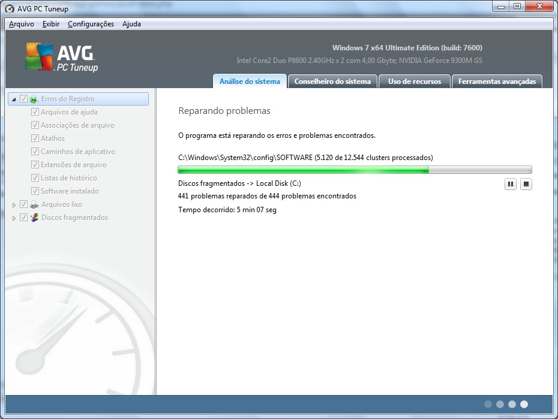Open the Configurações menu
This screenshot has height=419, width=558.
point(91,24)
